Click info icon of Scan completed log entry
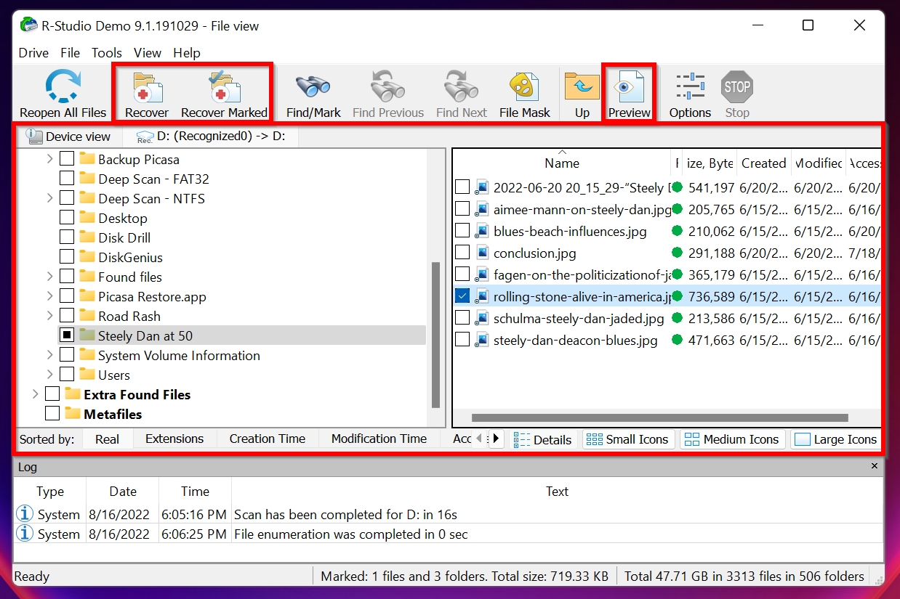 tap(25, 514)
